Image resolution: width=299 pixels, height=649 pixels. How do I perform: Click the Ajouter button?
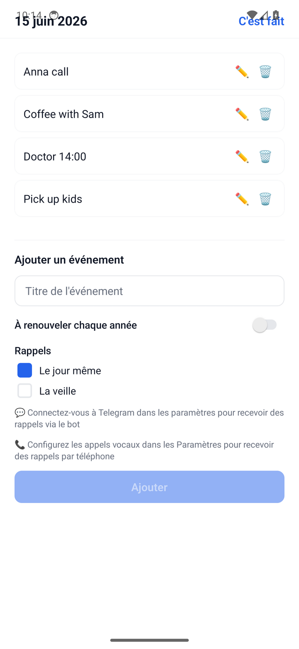[149, 487]
